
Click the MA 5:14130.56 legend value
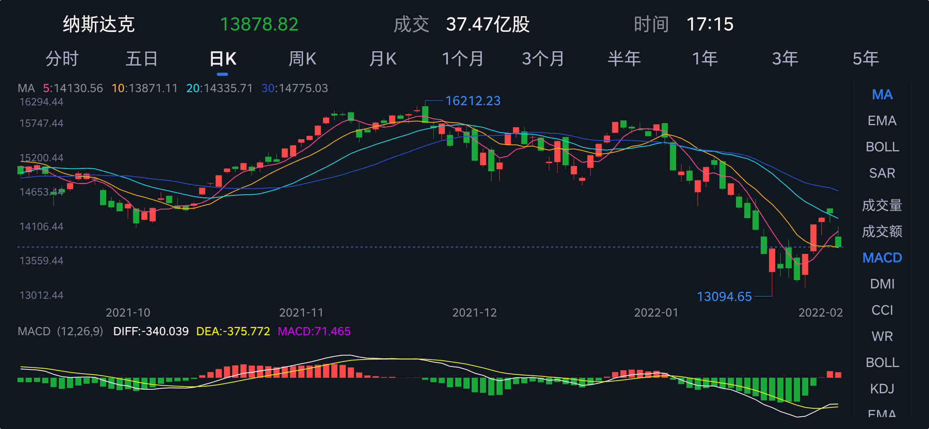(x=73, y=88)
